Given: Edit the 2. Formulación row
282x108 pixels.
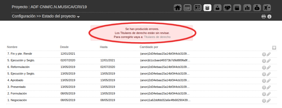Looking at the screenshot, I should [x=269, y=94].
